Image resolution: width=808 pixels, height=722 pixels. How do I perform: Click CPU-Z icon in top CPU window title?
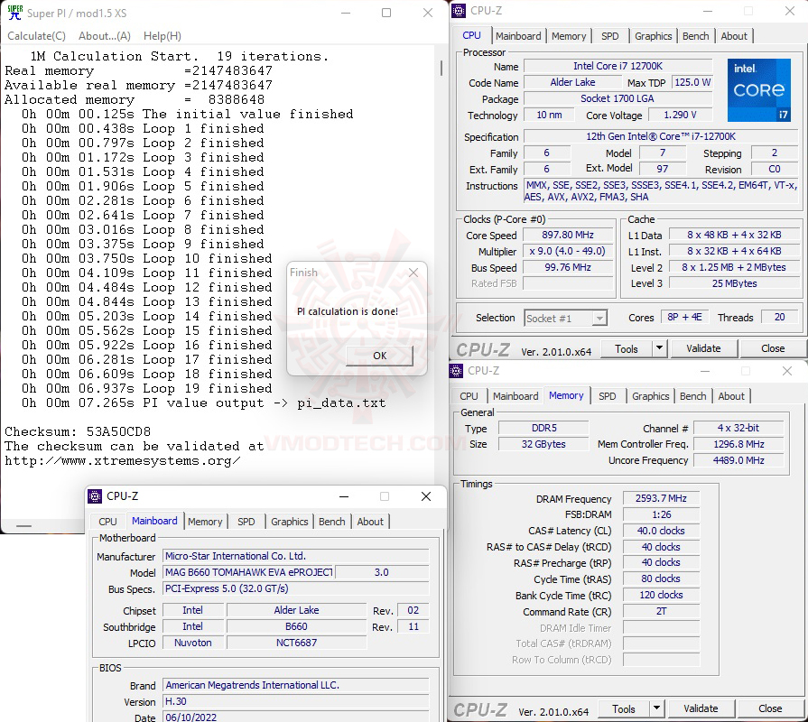point(458,10)
